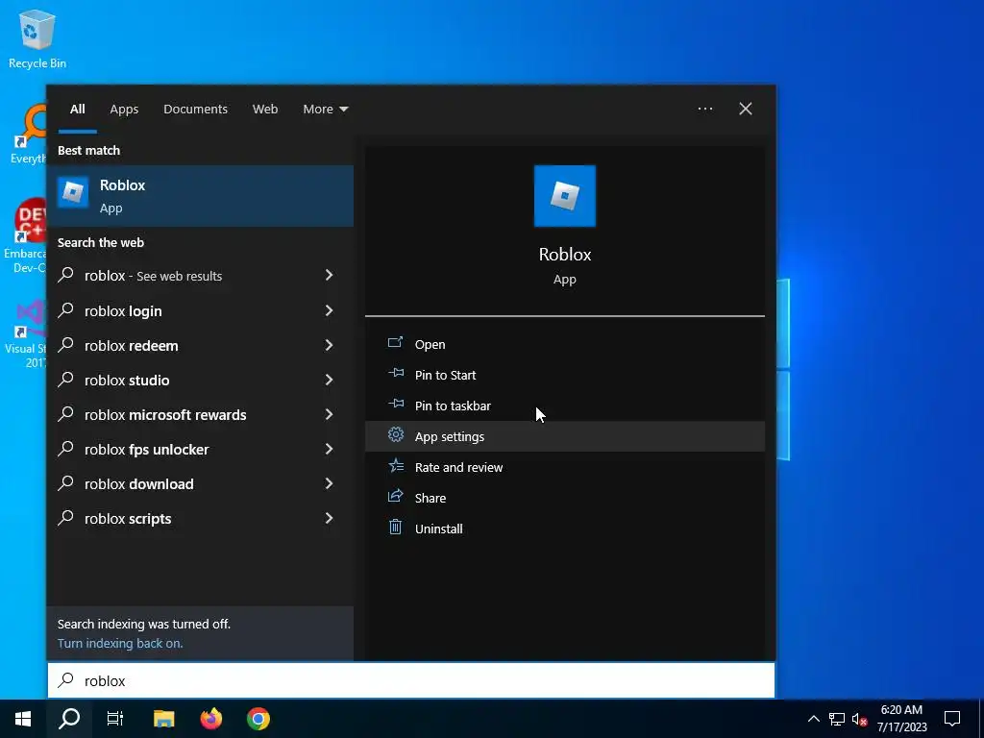
Task: Click Share option
Action: [564, 498]
